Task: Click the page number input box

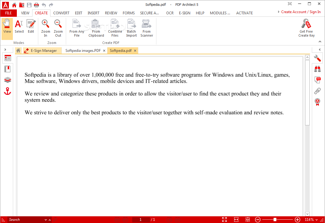Action: coord(141,219)
